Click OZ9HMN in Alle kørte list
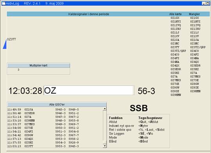The width and height of the screenshot is (211, 153). [176, 95]
